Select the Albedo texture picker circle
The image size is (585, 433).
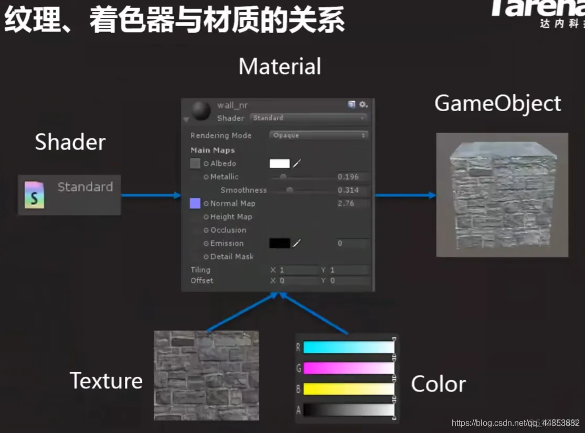[206, 164]
